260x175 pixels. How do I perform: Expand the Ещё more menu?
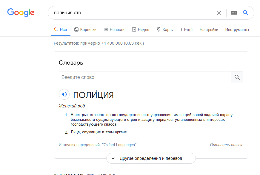click(187, 29)
